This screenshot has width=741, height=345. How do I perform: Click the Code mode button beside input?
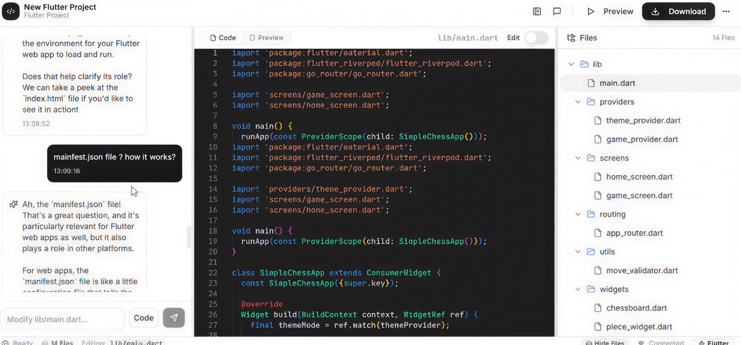(x=144, y=318)
